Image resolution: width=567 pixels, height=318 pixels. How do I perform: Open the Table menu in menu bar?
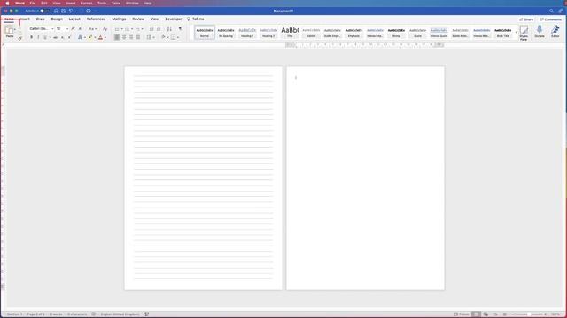click(116, 3)
